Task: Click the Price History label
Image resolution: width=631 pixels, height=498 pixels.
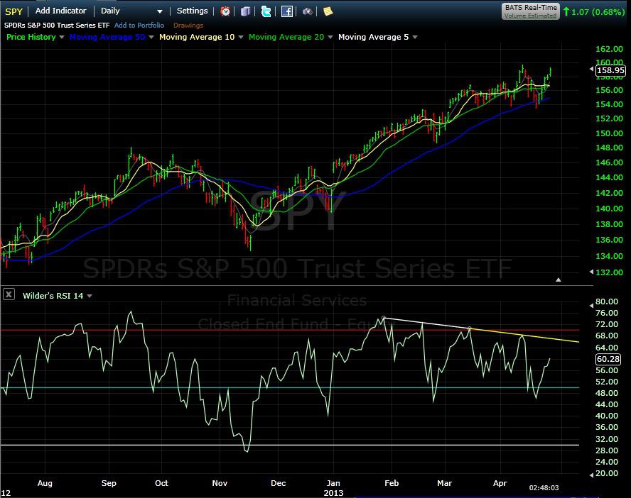Action: (31, 37)
